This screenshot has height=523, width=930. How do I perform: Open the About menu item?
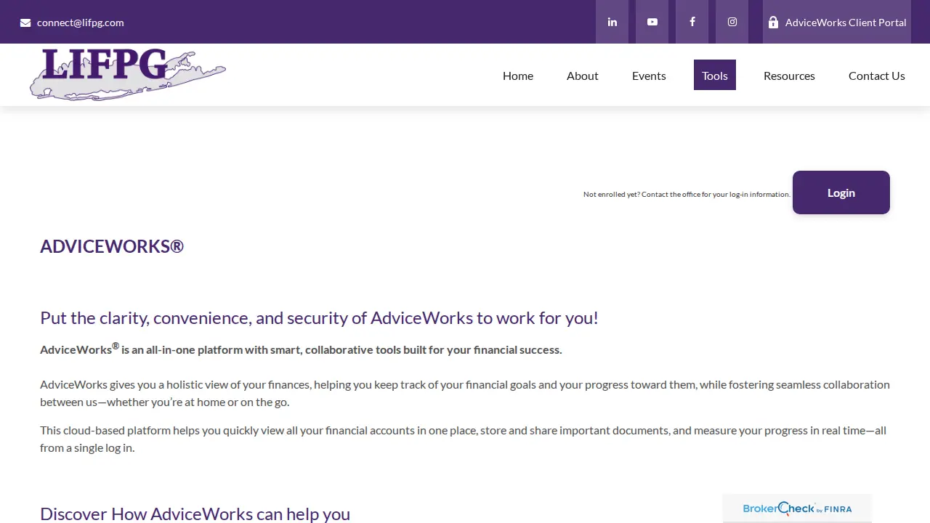583,76
